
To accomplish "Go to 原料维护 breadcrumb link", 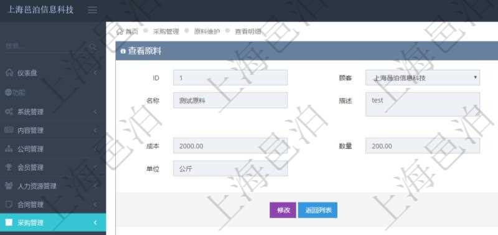I will [207, 32].
